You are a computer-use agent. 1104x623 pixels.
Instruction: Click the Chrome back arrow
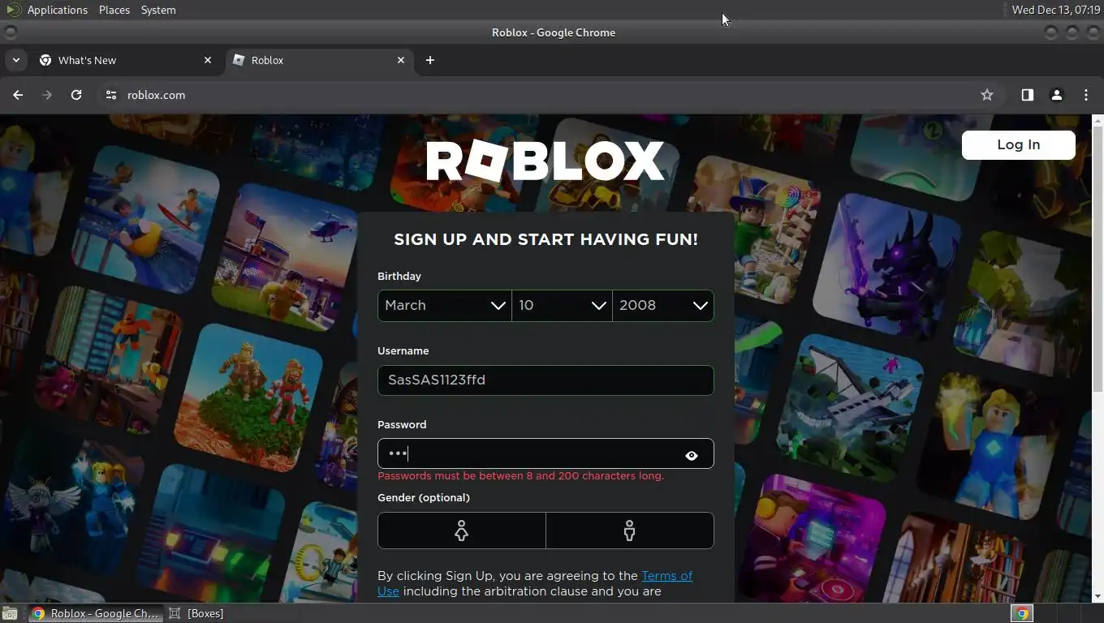(x=18, y=95)
